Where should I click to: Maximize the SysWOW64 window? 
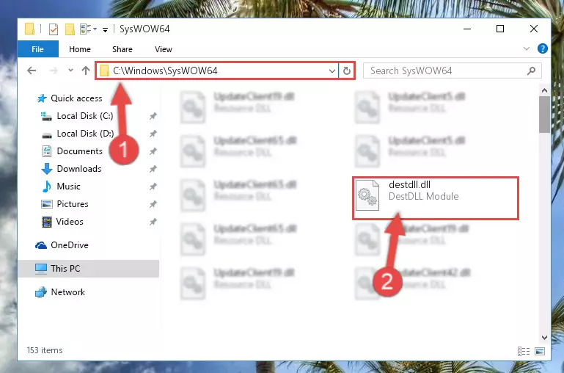[x=500, y=29]
